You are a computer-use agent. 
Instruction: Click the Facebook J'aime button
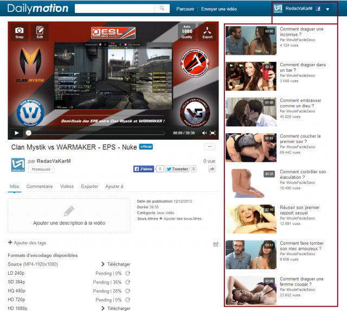point(144,169)
